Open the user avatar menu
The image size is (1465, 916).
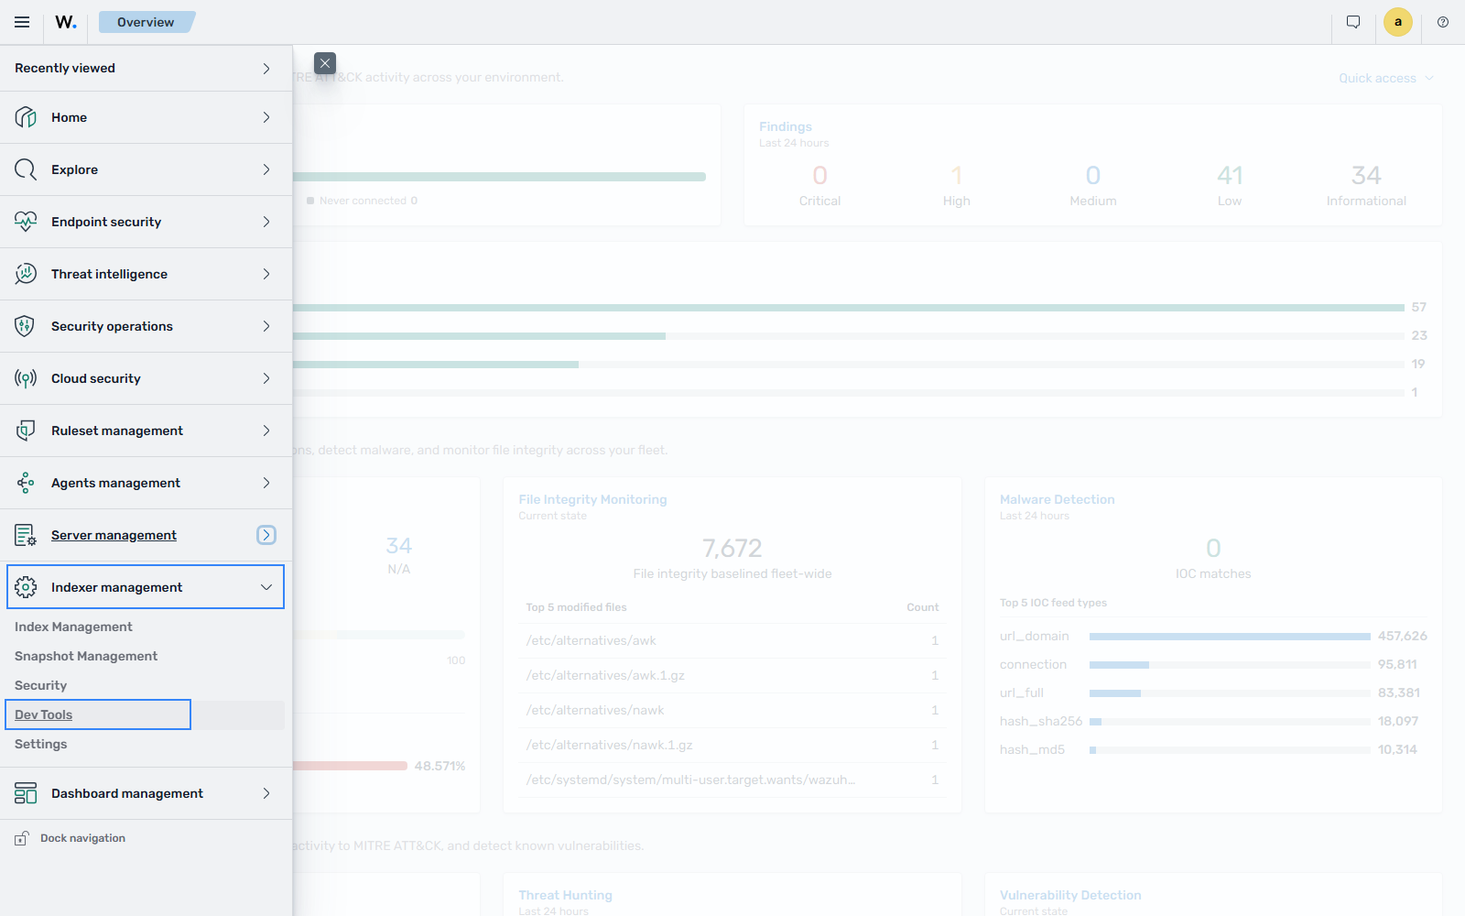[1398, 22]
